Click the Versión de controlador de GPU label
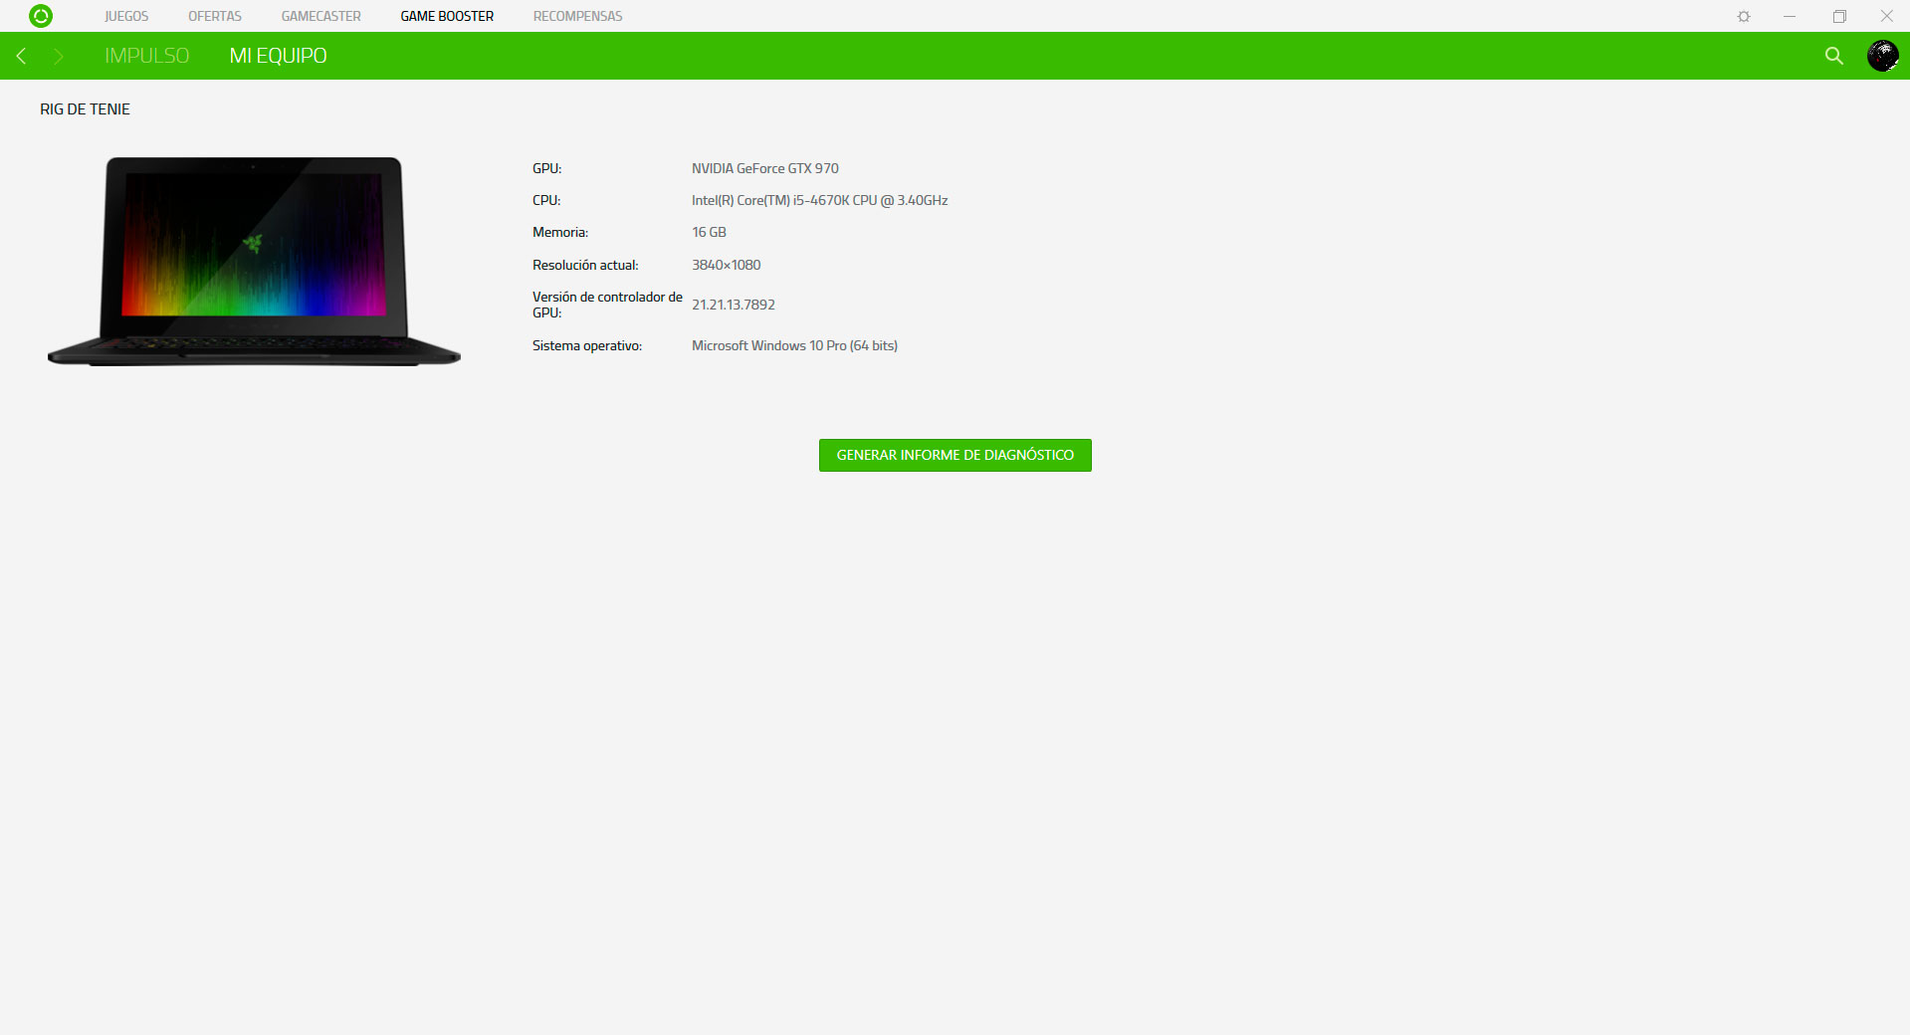The image size is (1910, 1035). tap(607, 305)
